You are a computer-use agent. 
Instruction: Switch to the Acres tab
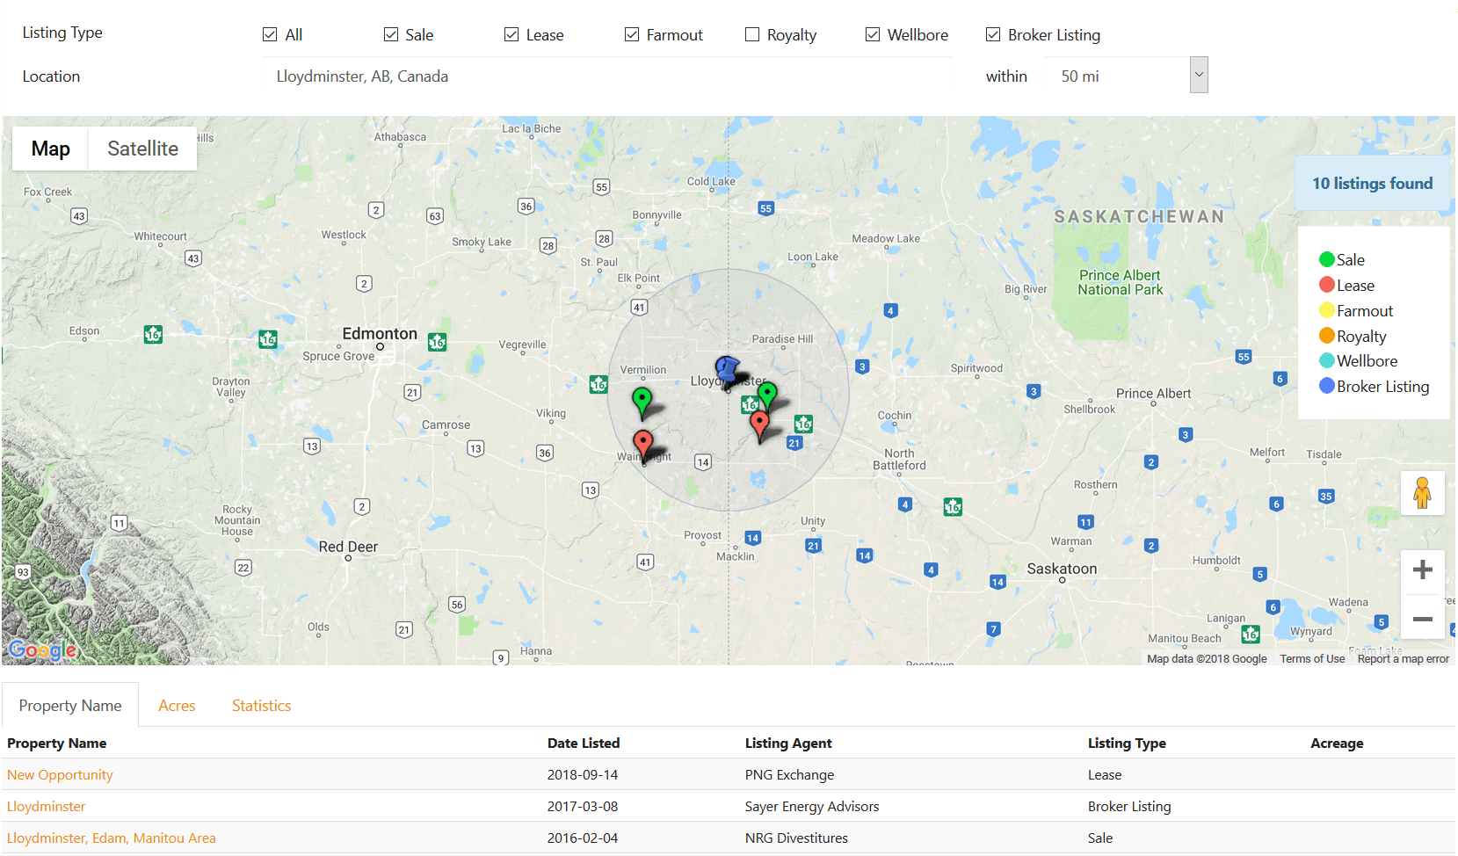tap(177, 705)
